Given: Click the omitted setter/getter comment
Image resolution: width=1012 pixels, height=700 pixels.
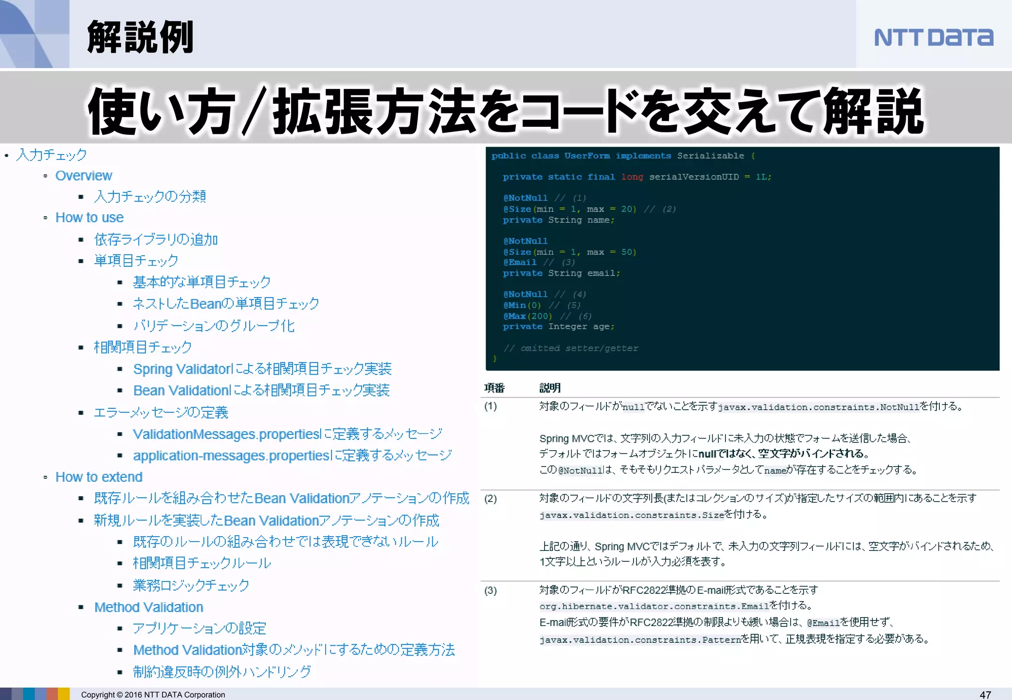Looking at the screenshot, I should tap(571, 349).
